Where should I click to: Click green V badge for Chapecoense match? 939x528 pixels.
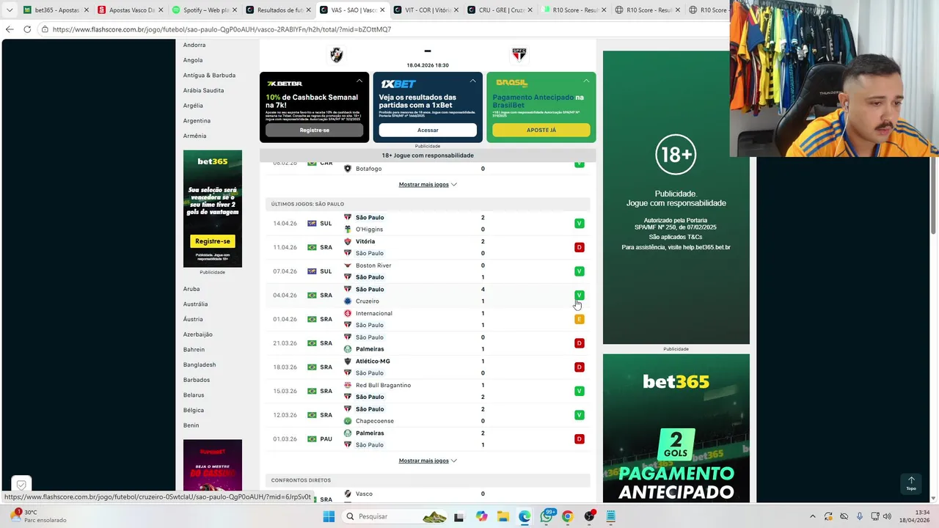579,415
